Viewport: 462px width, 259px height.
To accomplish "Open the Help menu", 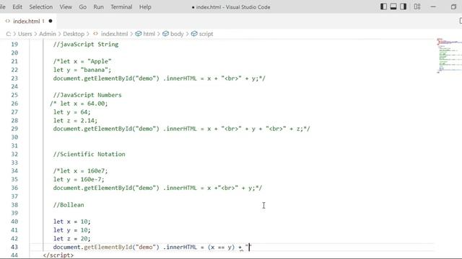I will pos(145,6).
